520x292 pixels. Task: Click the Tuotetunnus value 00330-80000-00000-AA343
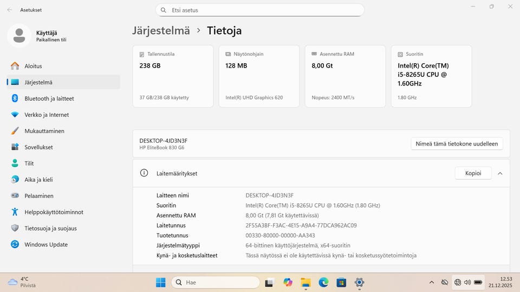tap(280, 235)
